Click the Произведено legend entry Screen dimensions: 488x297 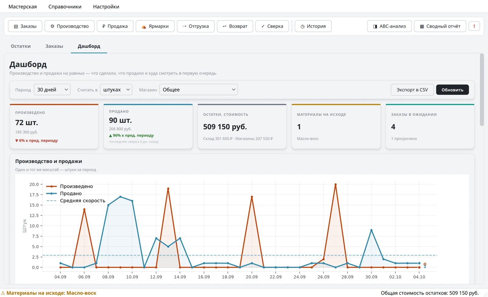click(70, 186)
